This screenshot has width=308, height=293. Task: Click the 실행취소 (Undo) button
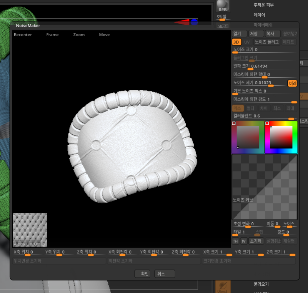[x=273, y=241]
